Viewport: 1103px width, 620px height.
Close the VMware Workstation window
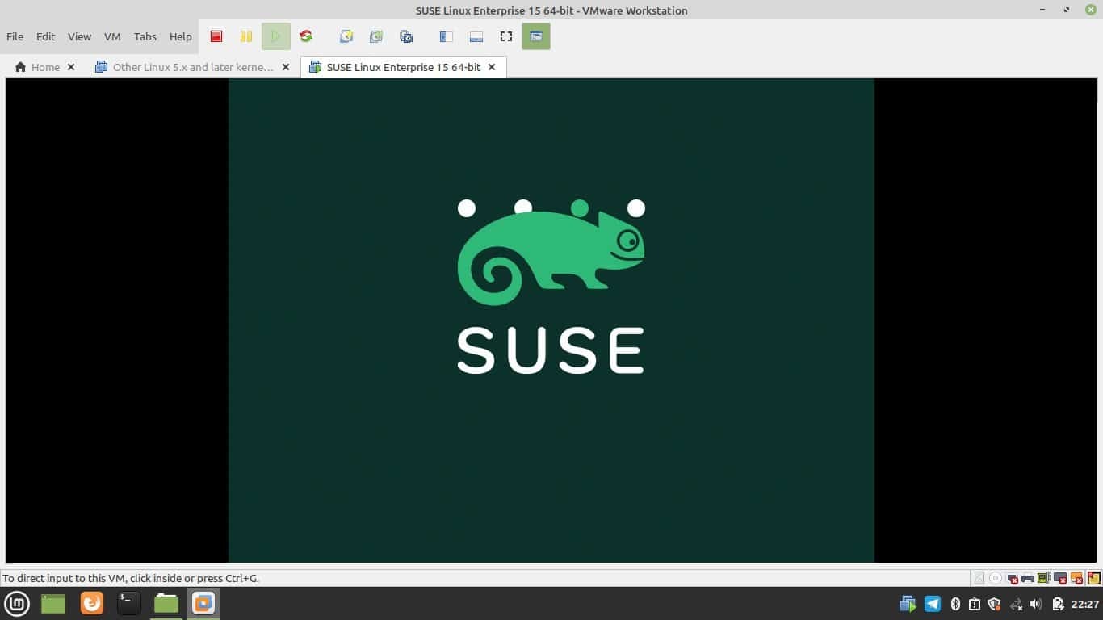pos(1090,10)
